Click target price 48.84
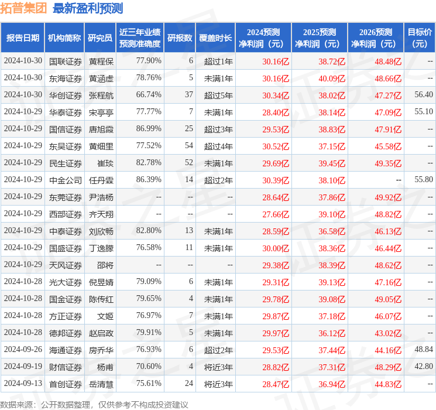 pos(424,349)
